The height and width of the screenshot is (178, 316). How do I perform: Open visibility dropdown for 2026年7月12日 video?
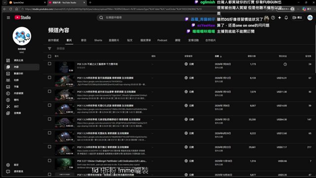(x=189, y=78)
